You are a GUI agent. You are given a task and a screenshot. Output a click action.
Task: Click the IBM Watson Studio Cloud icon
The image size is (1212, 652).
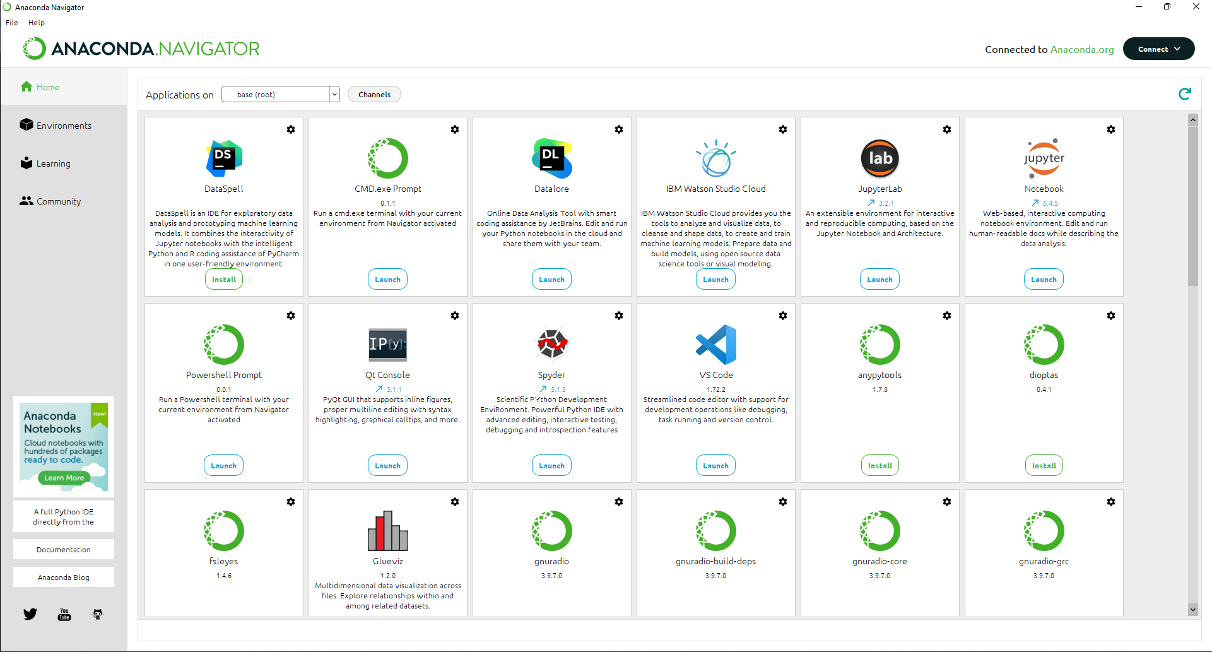716,158
